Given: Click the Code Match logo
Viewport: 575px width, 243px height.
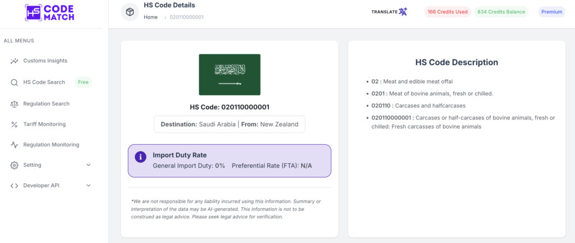Looking at the screenshot, I should coord(50,12).
